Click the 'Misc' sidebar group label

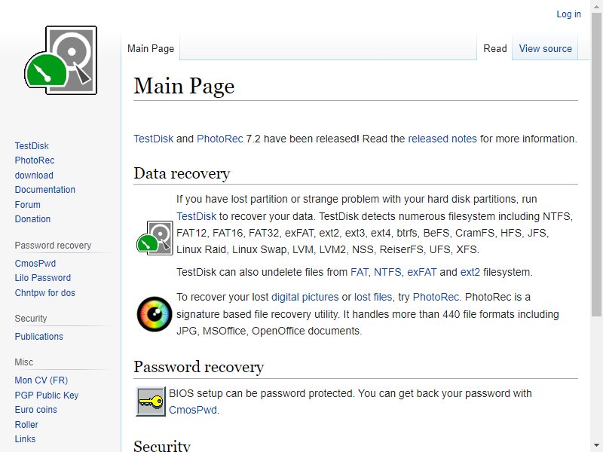(x=24, y=362)
